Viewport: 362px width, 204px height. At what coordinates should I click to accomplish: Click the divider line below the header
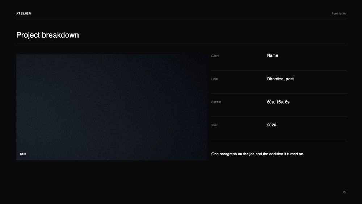click(181, 19)
